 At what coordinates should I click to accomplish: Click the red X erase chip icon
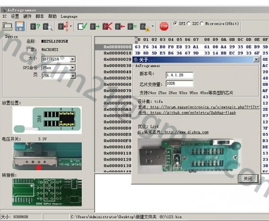tap(107, 27)
